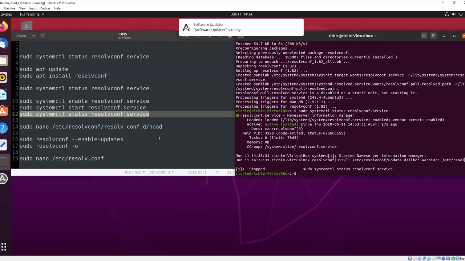The image size is (465, 261).
Task: Click the line 'sudo apt install resolvconf'
Action: pyautogui.click(x=63, y=76)
